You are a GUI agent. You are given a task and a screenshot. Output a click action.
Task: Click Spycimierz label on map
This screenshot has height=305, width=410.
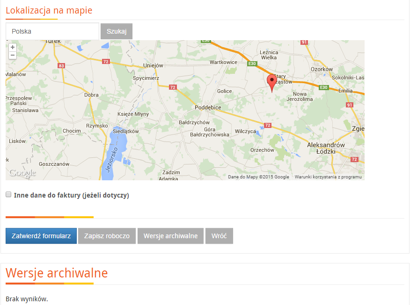tap(146, 78)
